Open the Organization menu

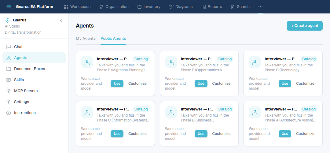[x=114, y=7]
